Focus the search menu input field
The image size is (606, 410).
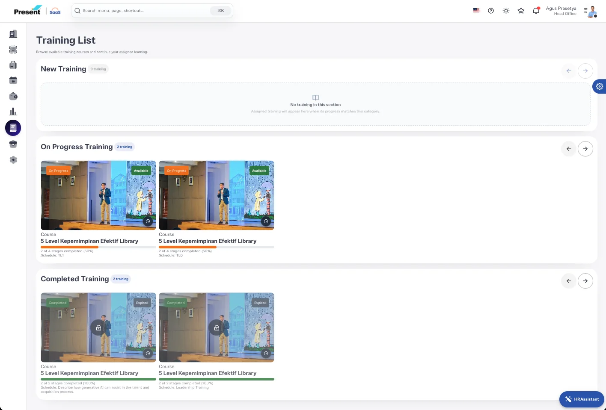(152, 11)
